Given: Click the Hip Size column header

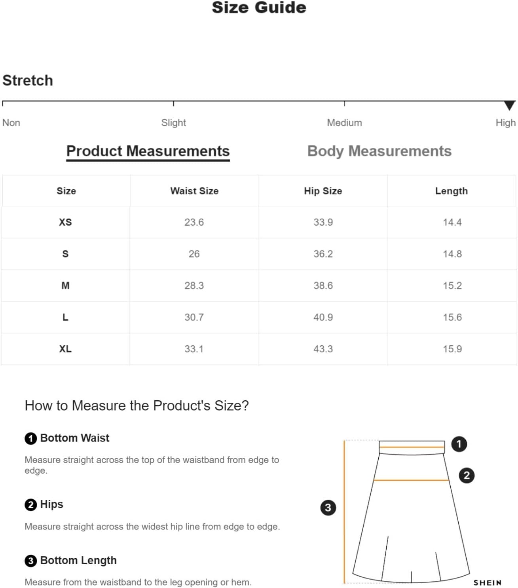Looking at the screenshot, I should pyautogui.click(x=323, y=191).
